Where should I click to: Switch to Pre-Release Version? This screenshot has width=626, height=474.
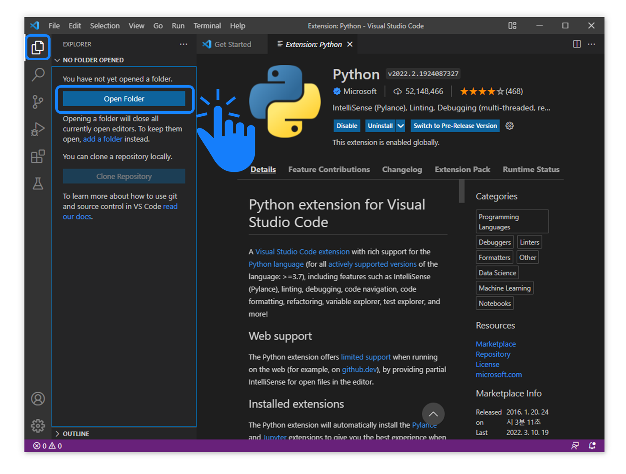coord(455,126)
